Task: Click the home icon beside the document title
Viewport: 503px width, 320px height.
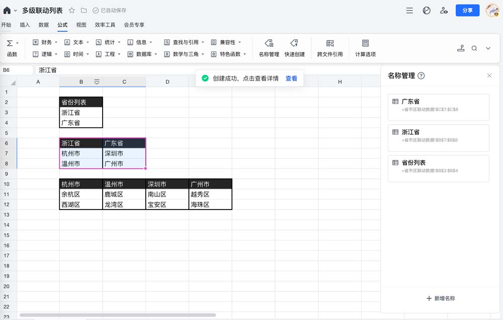Action: pyautogui.click(x=7, y=10)
